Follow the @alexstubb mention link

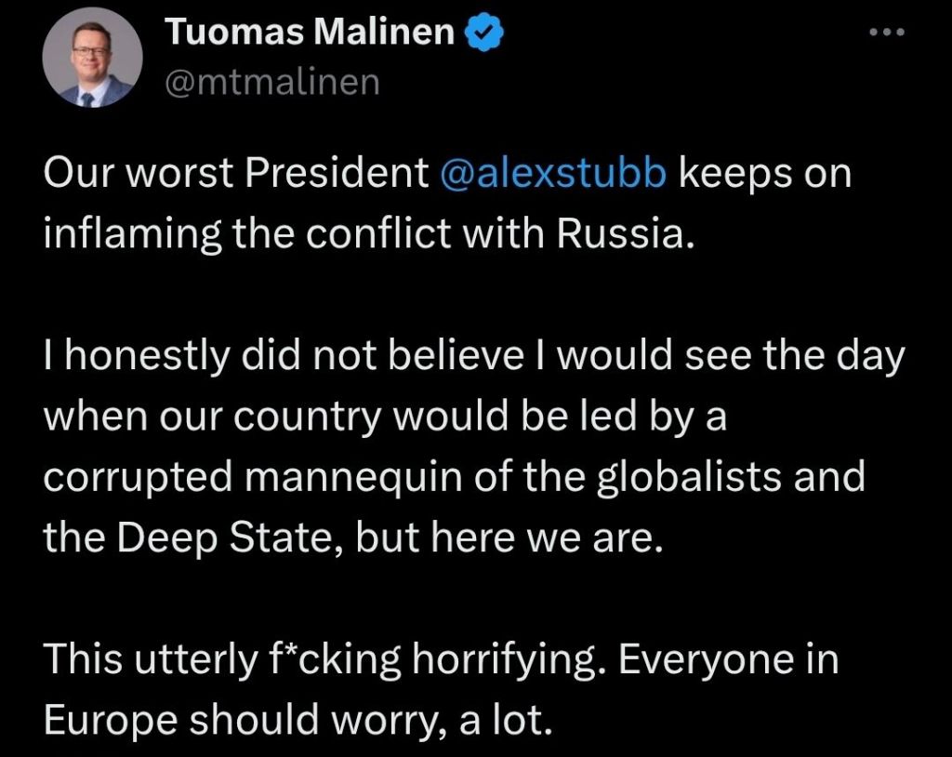tap(552, 174)
